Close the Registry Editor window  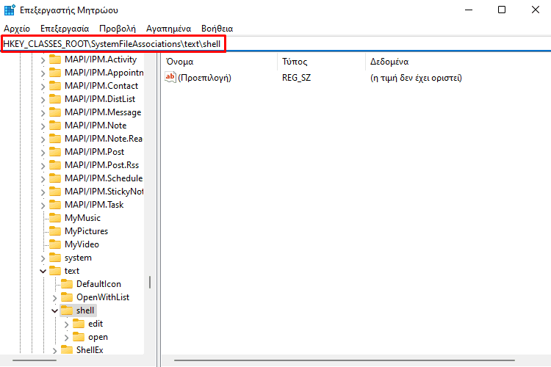coord(535,10)
